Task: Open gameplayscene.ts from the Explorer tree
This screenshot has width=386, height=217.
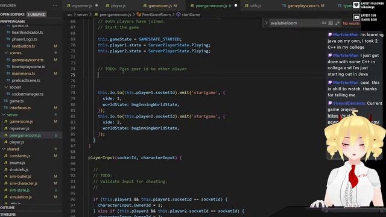Action: pos(28,60)
